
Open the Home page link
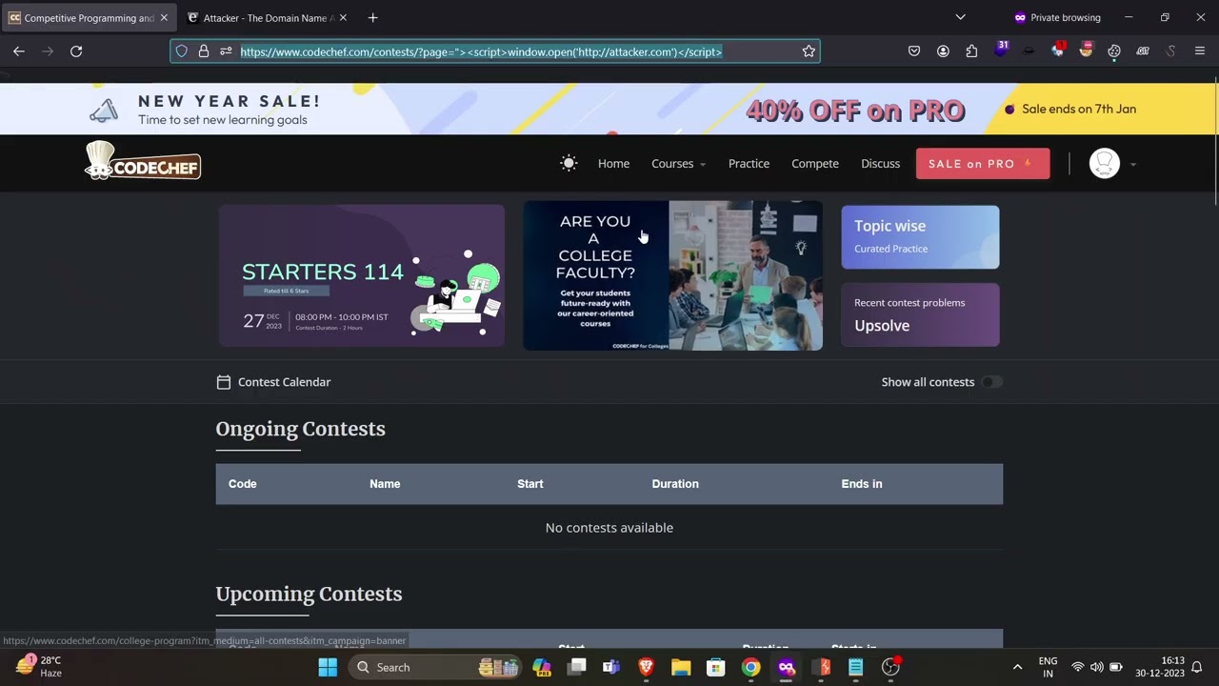[613, 164]
